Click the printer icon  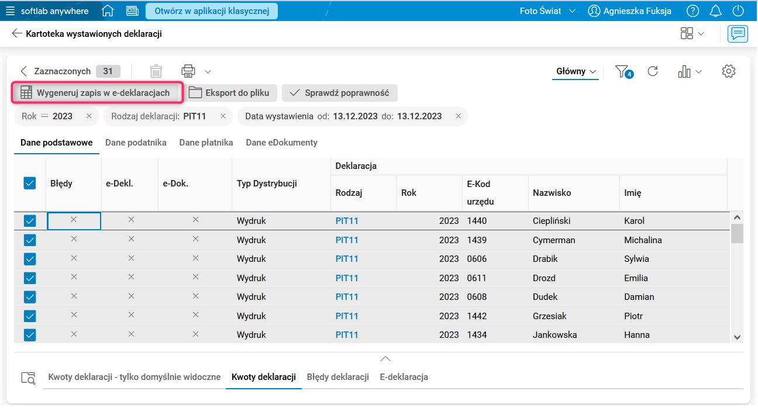[x=188, y=71]
